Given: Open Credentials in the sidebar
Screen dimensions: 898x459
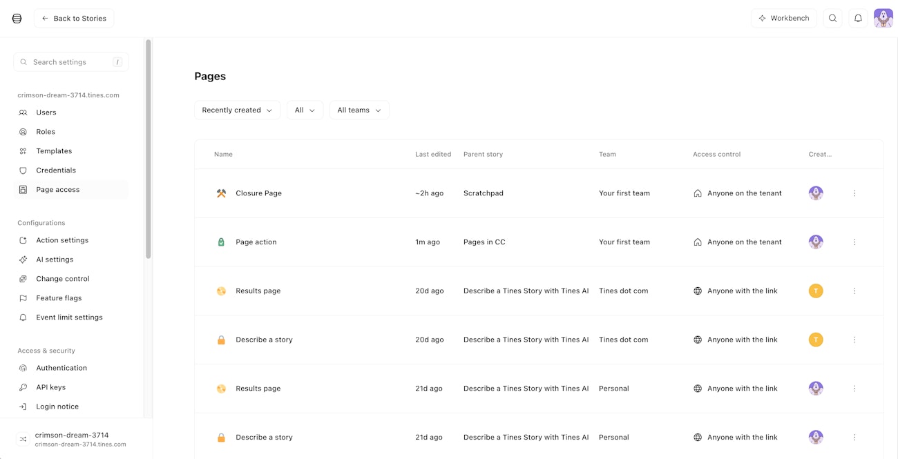Looking at the screenshot, I should [x=56, y=170].
